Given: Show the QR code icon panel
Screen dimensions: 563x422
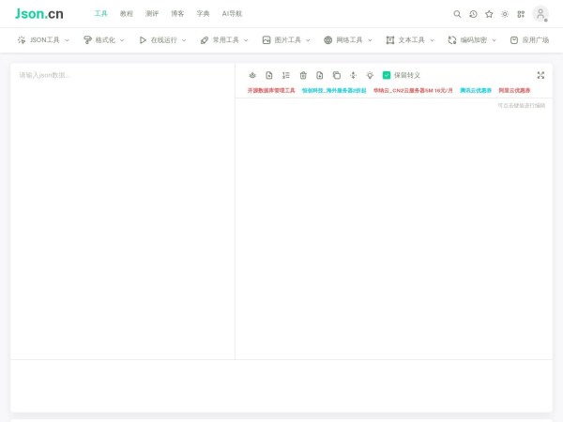Looking at the screenshot, I should [521, 14].
